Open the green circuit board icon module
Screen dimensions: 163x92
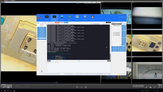click(70, 17)
